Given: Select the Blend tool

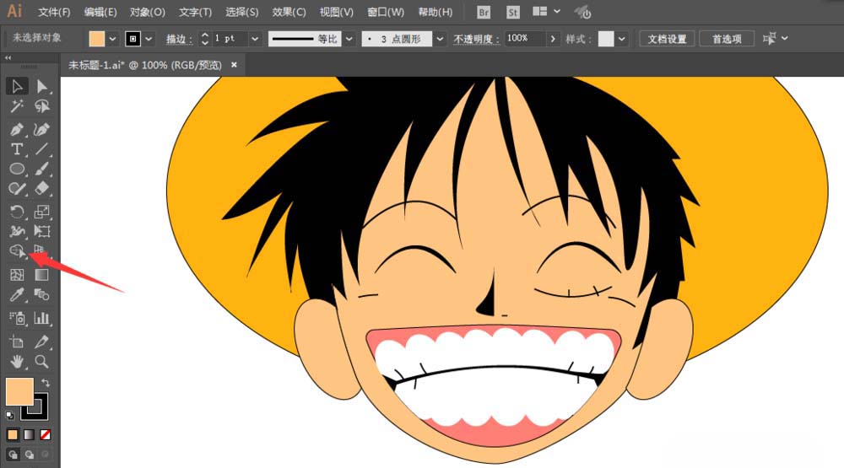Looking at the screenshot, I should coord(42,295).
